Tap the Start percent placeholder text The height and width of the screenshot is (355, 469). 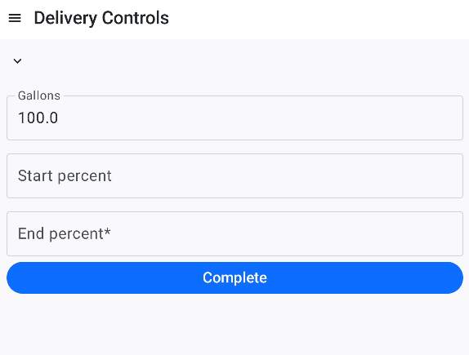(x=65, y=175)
